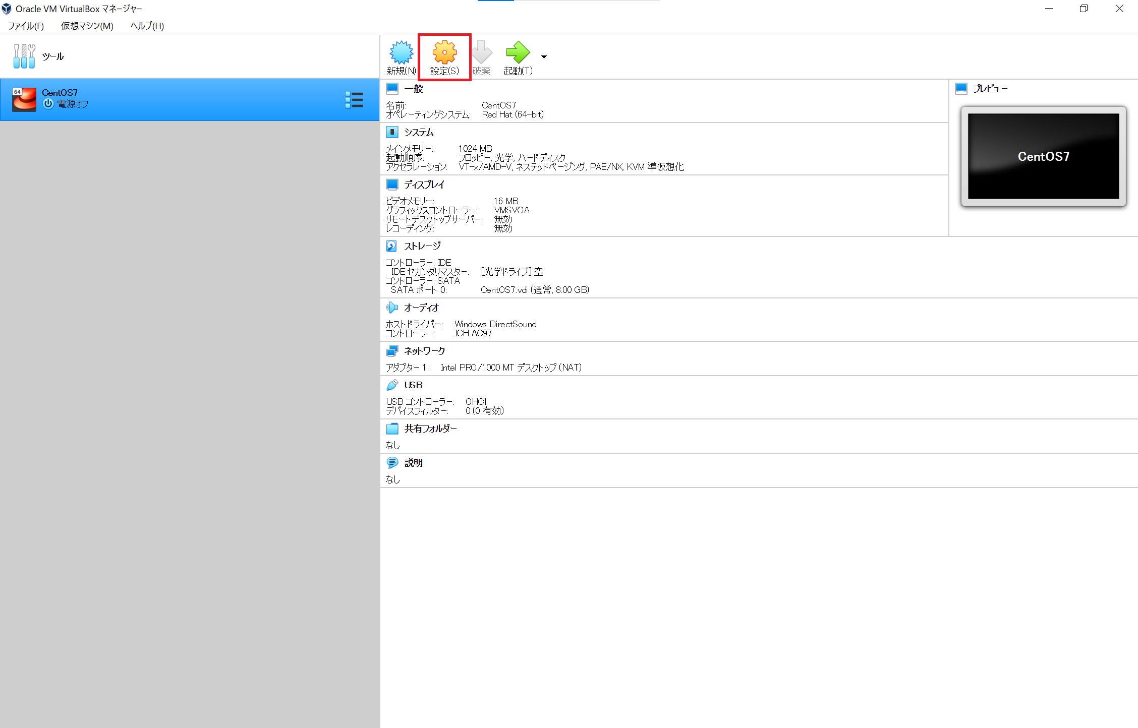Click the ディスプレイ section icon
Viewport: 1138px width, 728px height.
pos(392,184)
